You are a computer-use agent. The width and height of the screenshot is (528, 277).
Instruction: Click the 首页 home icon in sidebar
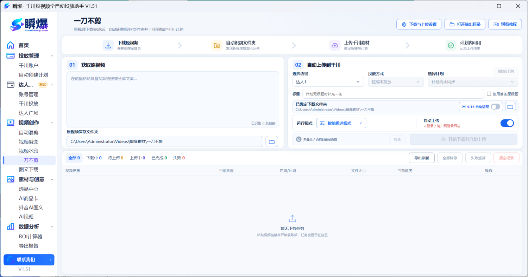coord(11,45)
